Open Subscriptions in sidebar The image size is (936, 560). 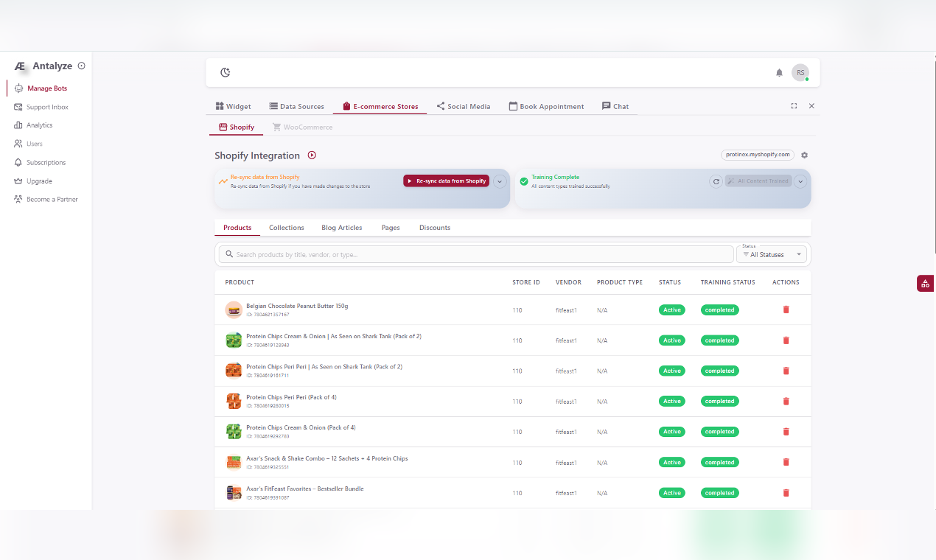[x=46, y=162]
